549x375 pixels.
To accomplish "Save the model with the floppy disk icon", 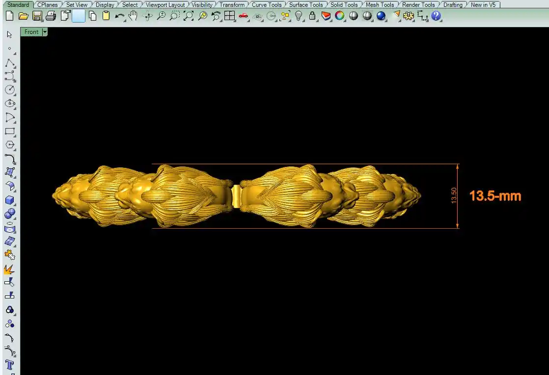I will [x=37, y=16].
